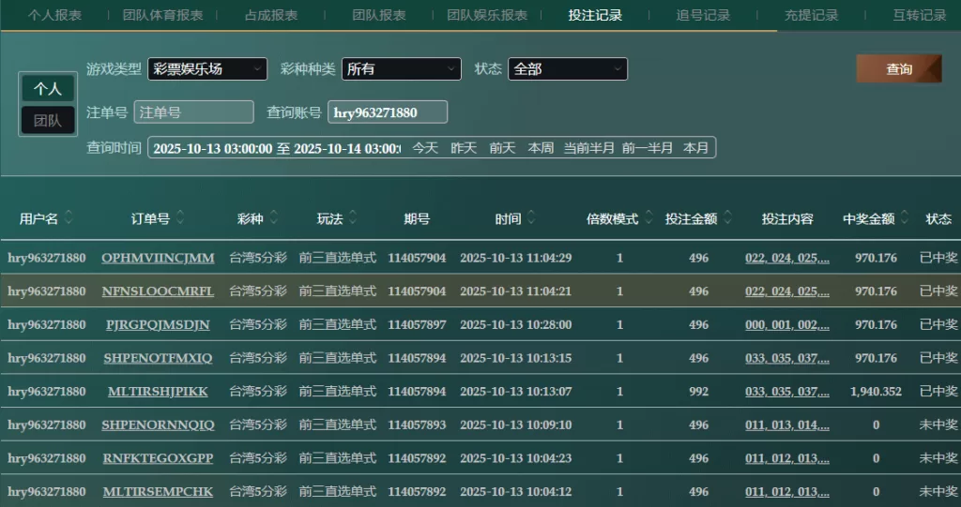Open bet content link 000, 001, 002
The height and width of the screenshot is (507, 961).
pos(786,325)
